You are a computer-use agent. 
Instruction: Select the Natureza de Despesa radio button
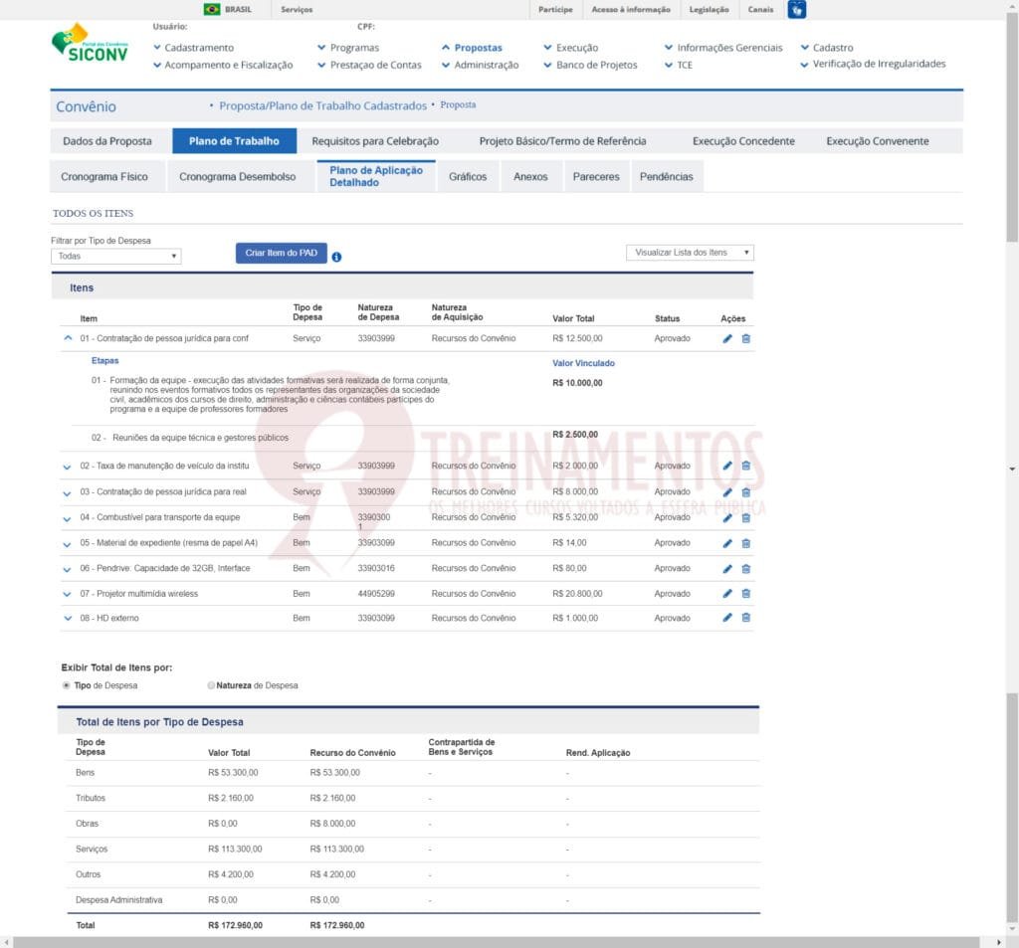(211, 685)
